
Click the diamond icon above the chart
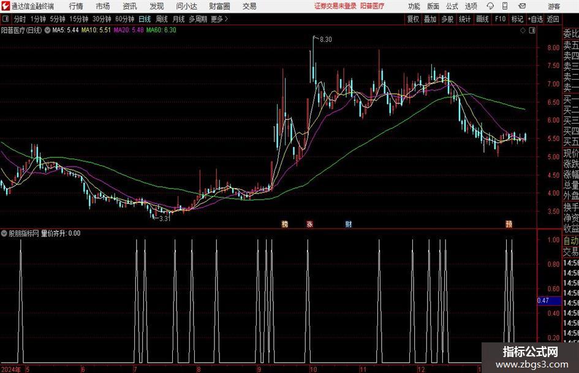click(523, 31)
